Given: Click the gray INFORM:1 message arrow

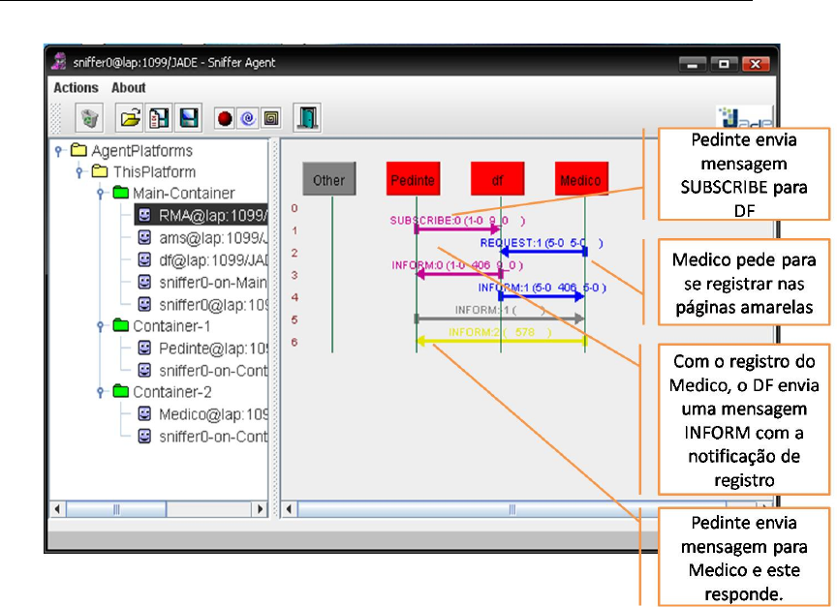Looking at the screenshot, I should [500, 319].
